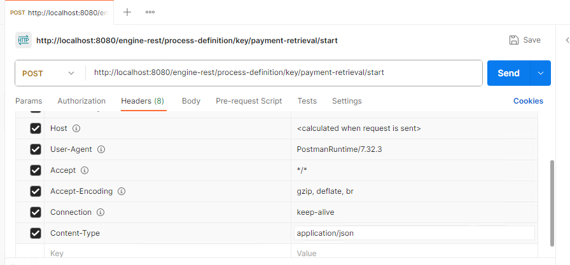Disable the Content-Type header checkbox

point(36,233)
